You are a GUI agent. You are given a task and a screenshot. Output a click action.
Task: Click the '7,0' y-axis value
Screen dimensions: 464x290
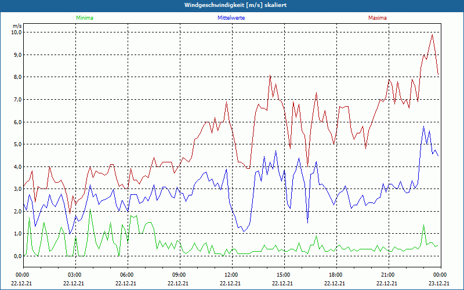pyautogui.click(x=18, y=99)
